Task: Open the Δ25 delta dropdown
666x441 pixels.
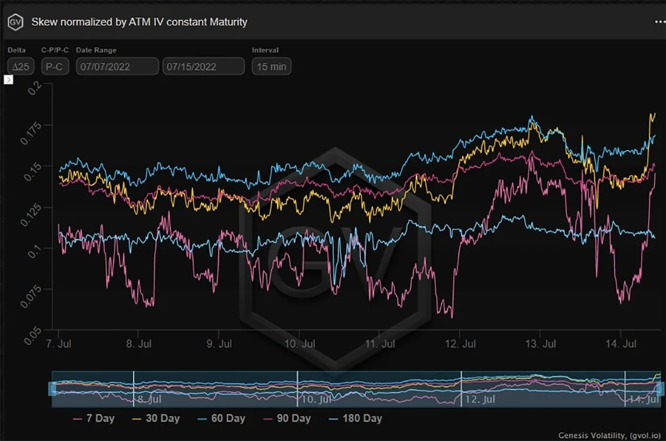Action: coord(21,67)
